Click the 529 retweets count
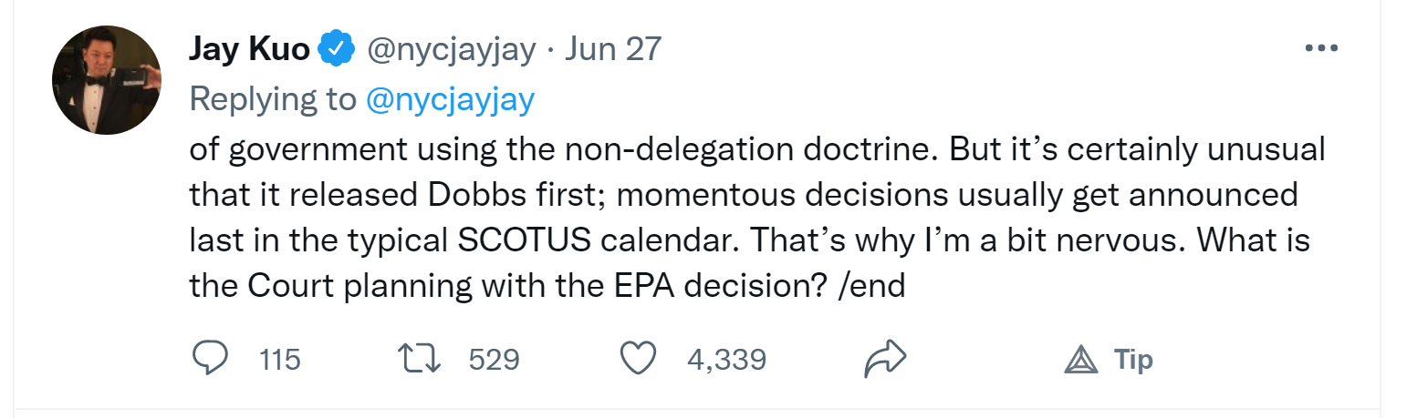The image size is (1417, 418). pyautogui.click(x=494, y=360)
